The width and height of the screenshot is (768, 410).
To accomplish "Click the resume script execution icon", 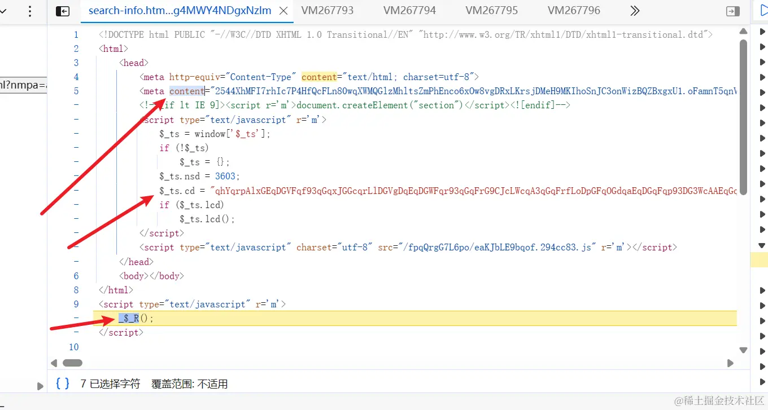I will (x=763, y=11).
